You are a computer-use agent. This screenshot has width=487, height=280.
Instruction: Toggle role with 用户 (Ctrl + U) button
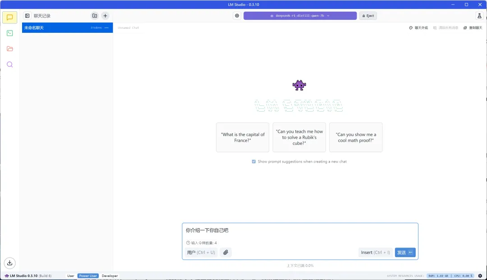point(201,253)
